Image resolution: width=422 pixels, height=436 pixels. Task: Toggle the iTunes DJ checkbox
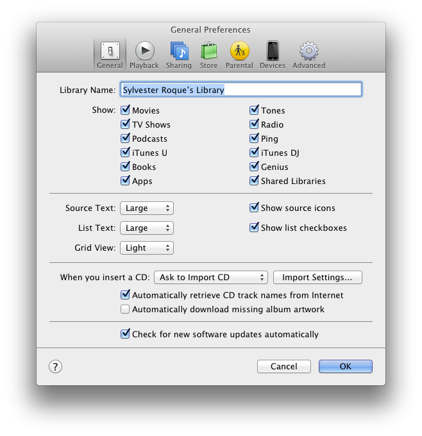(x=254, y=153)
